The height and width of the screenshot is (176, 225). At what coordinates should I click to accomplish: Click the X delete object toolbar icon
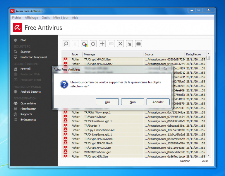[x=121, y=44]
